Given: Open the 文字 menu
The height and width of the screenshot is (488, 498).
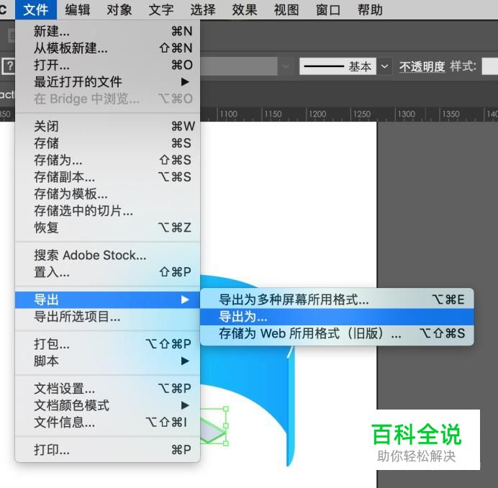Looking at the screenshot, I should (161, 10).
